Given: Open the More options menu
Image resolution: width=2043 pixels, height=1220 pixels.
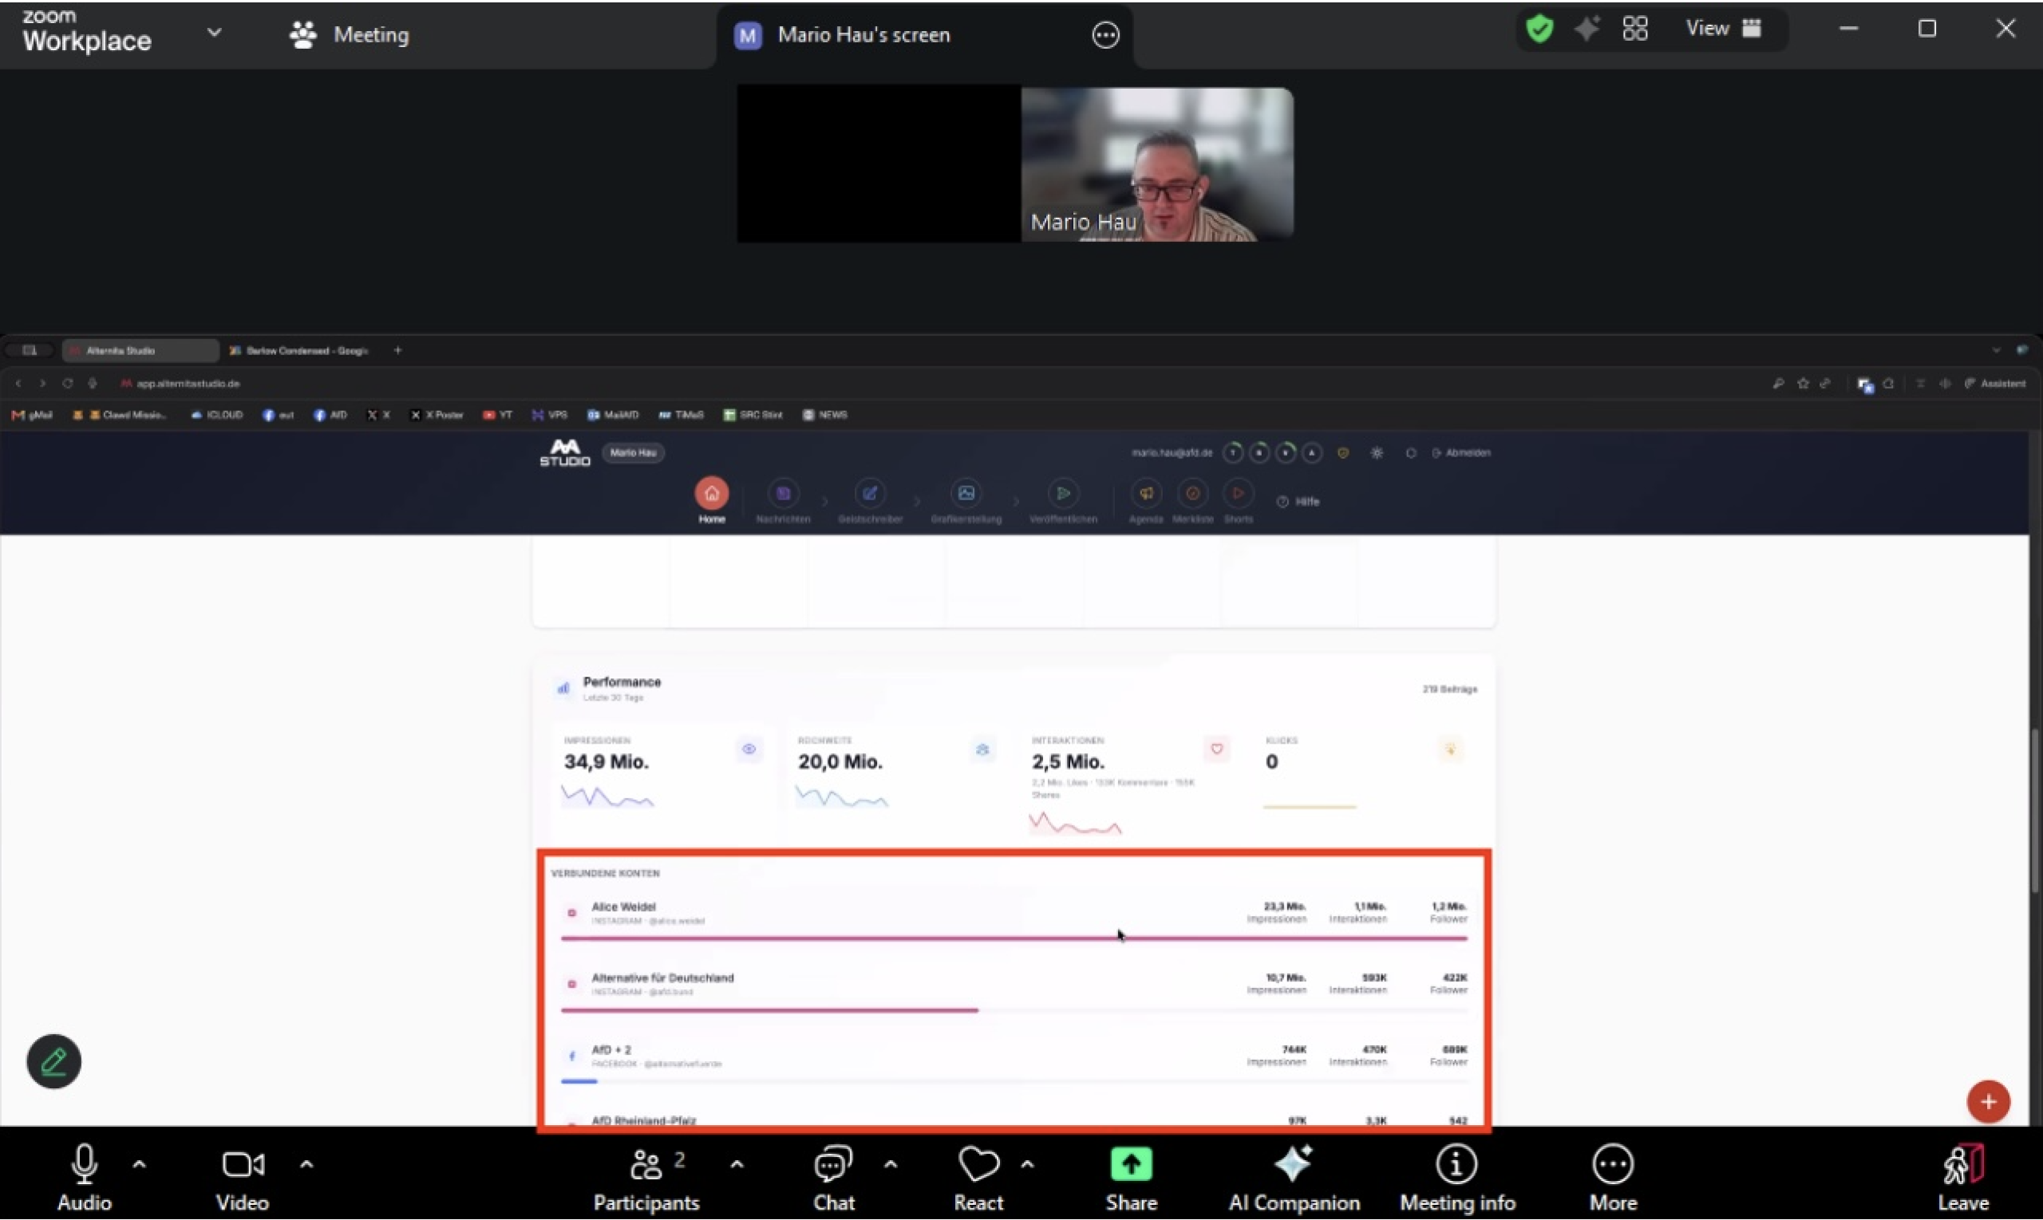Looking at the screenshot, I should pos(1612,1177).
